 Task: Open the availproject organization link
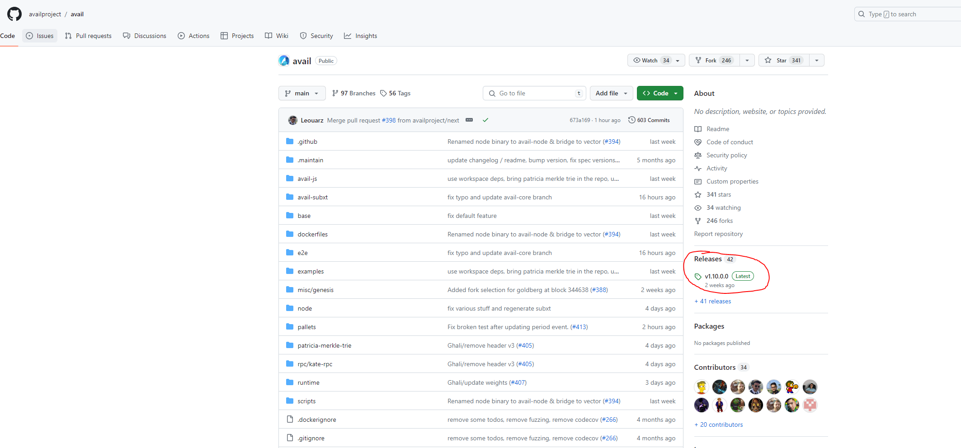tap(45, 14)
